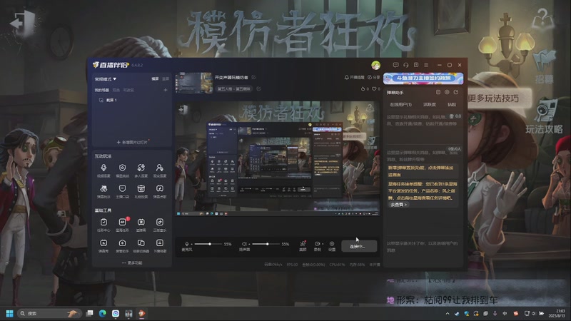Mute the 扬声器 speaker icon
The image size is (571, 321).
244,244
